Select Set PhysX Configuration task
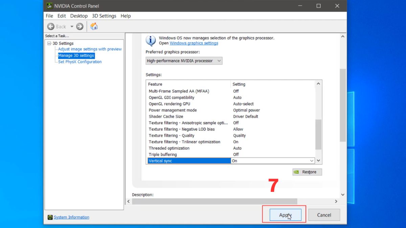The image size is (406, 228). pyautogui.click(x=79, y=61)
